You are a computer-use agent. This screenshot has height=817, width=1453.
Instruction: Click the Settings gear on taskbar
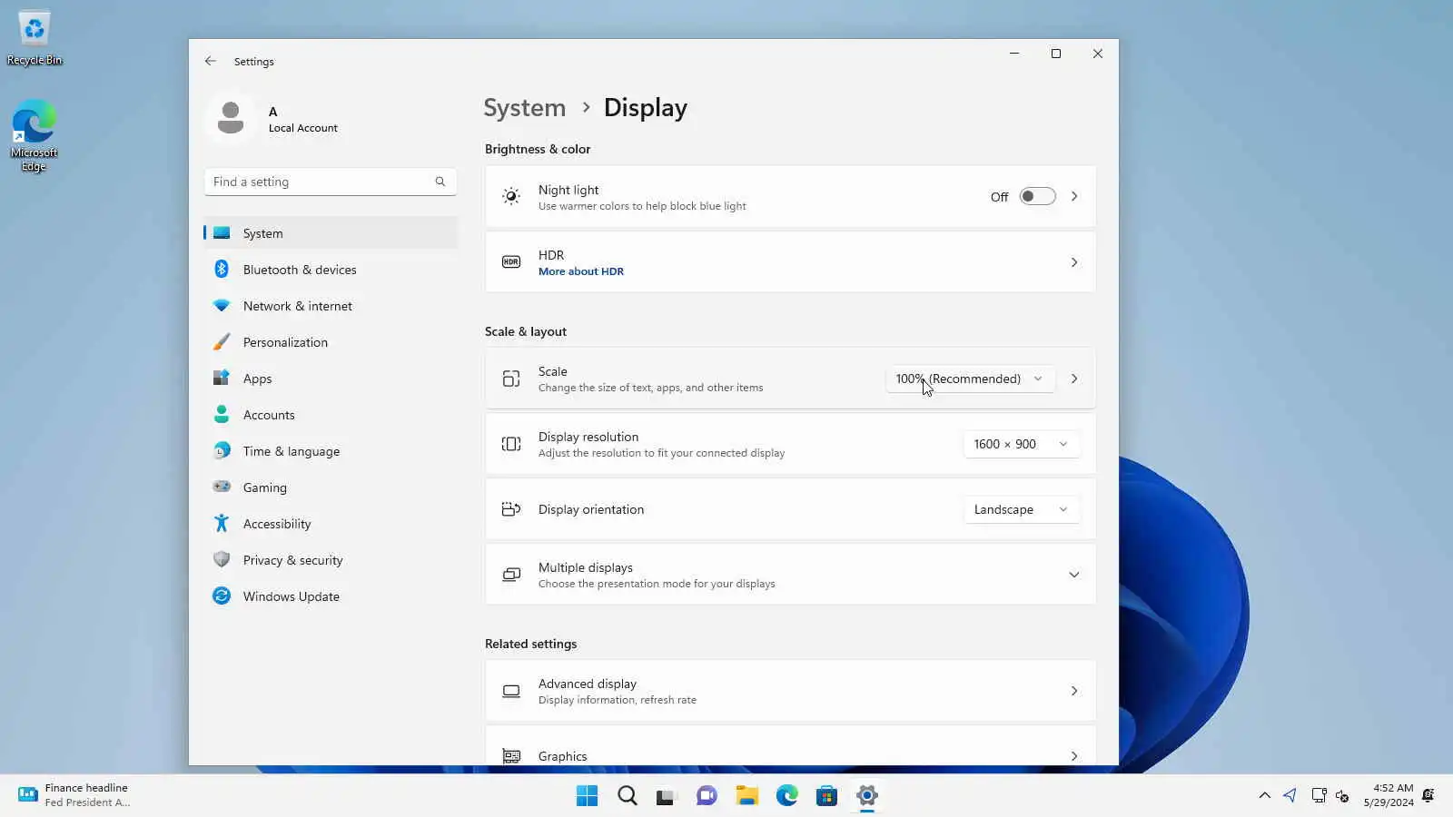tap(867, 796)
